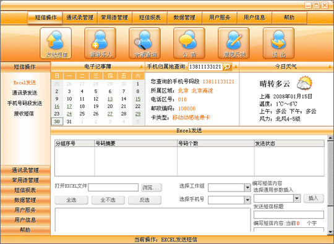Open the 用户服务 top menu tab

220,18
